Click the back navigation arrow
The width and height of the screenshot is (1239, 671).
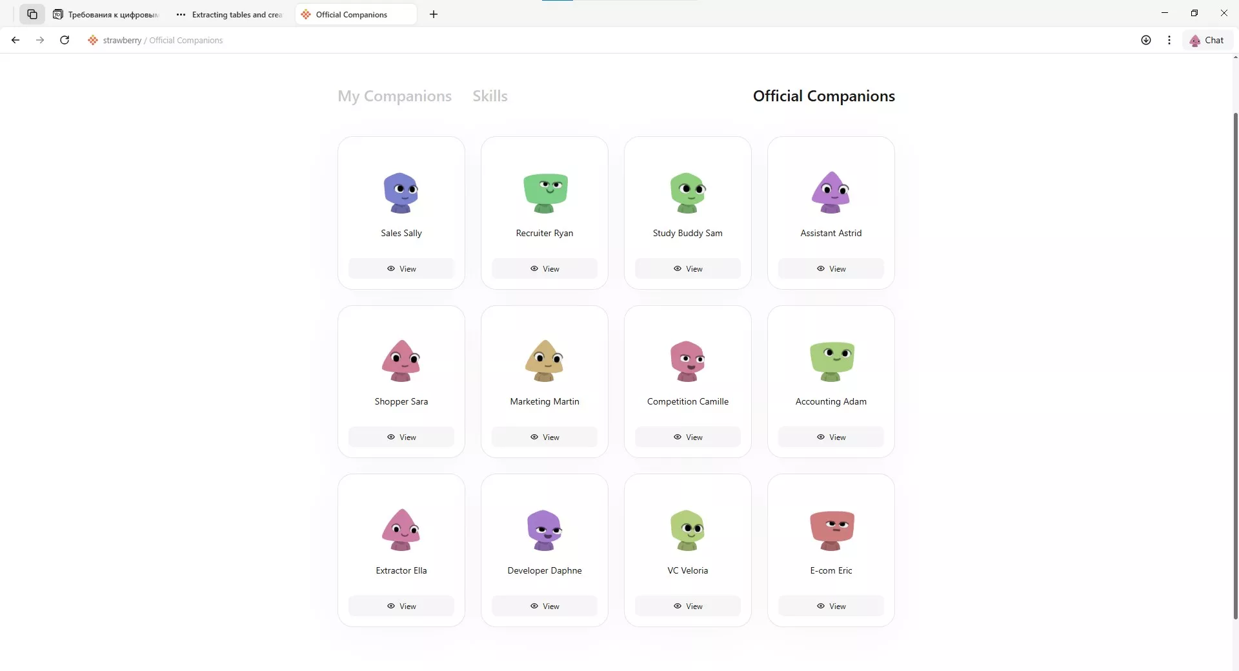tap(15, 40)
